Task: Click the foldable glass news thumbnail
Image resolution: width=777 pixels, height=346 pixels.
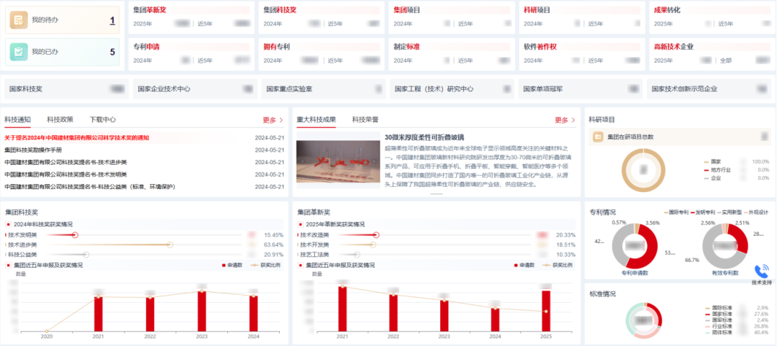Action: coord(337,165)
